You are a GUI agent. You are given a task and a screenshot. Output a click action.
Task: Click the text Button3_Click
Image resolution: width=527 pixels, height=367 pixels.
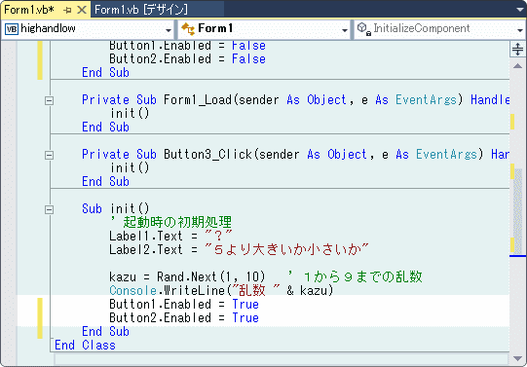tap(207, 155)
